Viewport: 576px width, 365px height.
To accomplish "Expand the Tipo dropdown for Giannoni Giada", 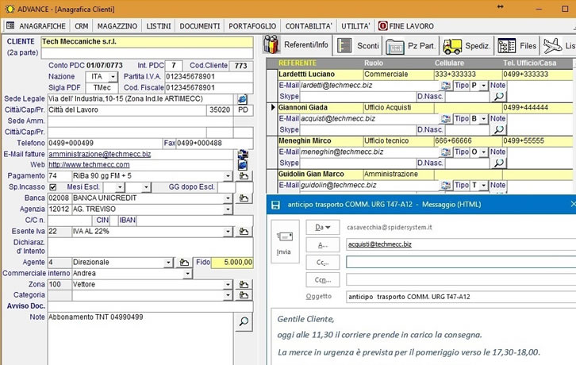I will click(x=483, y=119).
